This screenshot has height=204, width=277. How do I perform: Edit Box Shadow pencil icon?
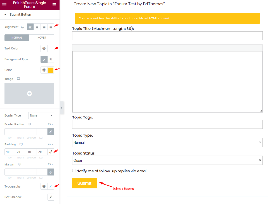pyautogui.click(x=51, y=197)
